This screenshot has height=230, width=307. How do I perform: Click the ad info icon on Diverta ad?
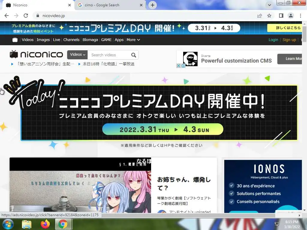coord(183,66)
